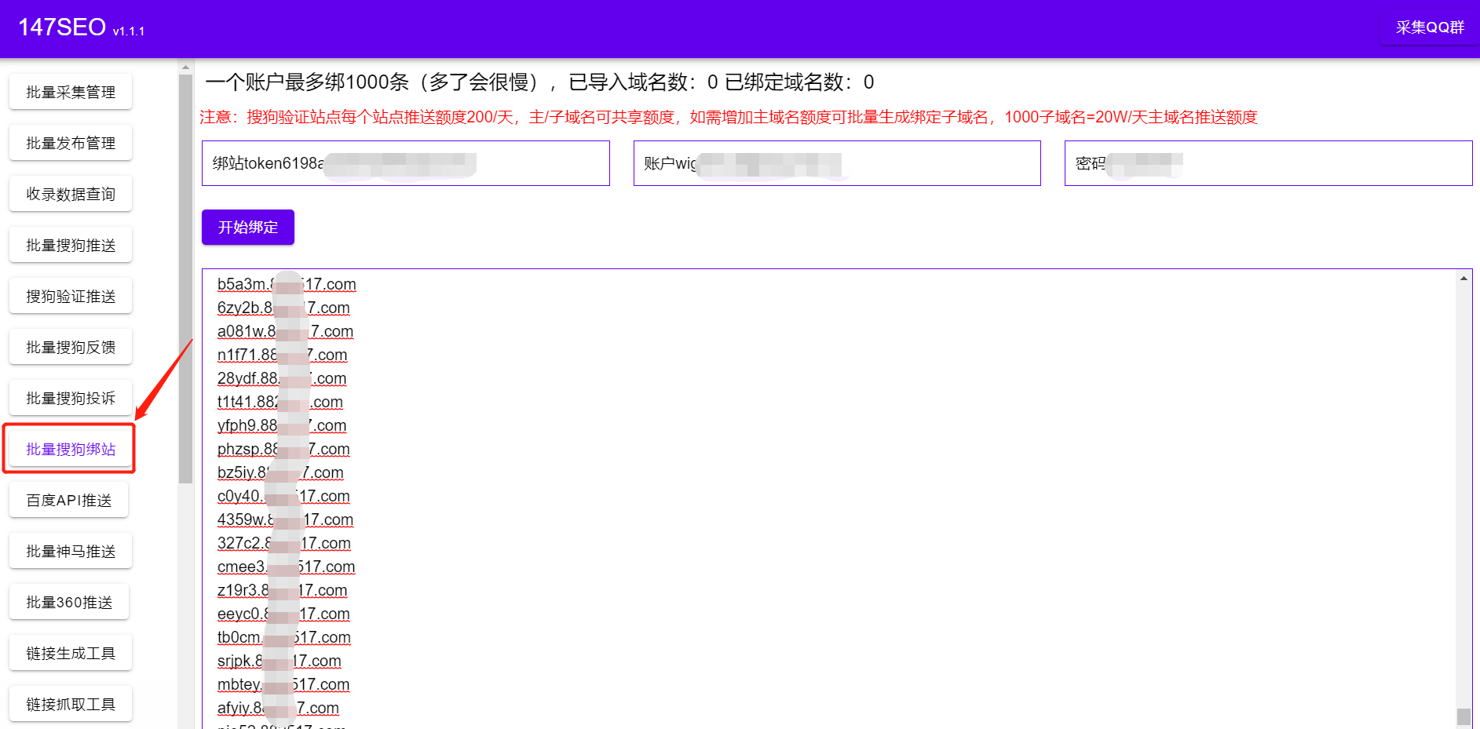Click the domain line starting with phzsp
This screenshot has height=729, width=1480.
click(x=283, y=449)
